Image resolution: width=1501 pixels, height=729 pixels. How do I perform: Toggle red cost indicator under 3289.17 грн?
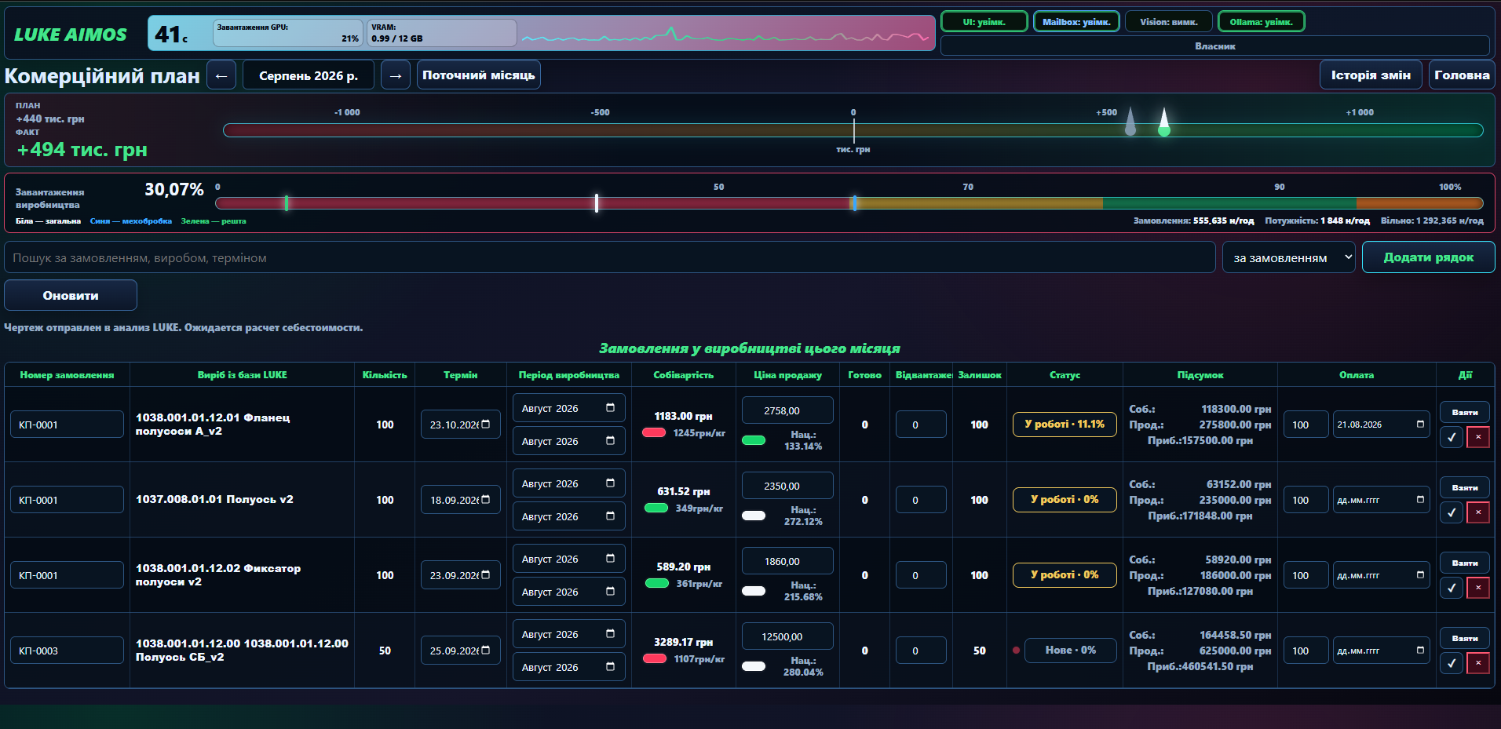[x=655, y=658]
